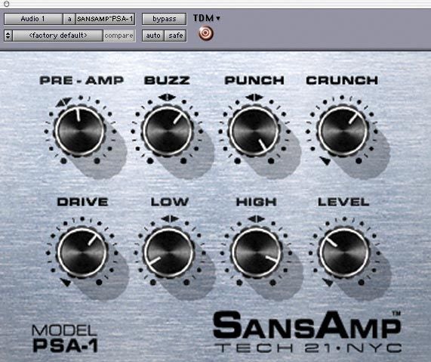Viewport: 431px width, 362px height.
Task: Select insert slot 'a' button
Action: [x=69, y=19]
